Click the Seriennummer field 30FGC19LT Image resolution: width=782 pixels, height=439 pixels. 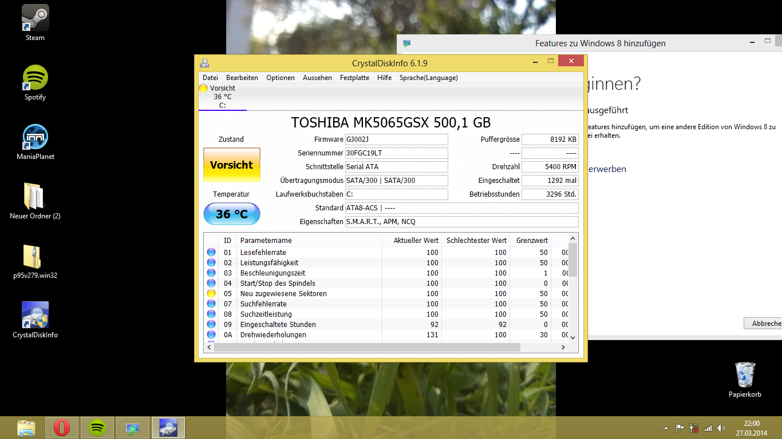[396, 153]
